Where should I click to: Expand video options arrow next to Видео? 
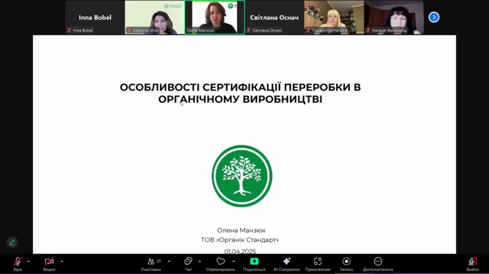pyautogui.click(x=61, y=261)
